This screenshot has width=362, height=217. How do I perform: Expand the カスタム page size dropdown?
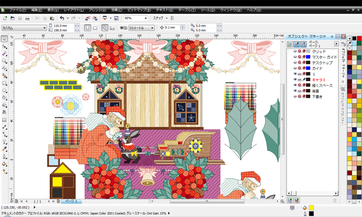click(x=45, y=27)
